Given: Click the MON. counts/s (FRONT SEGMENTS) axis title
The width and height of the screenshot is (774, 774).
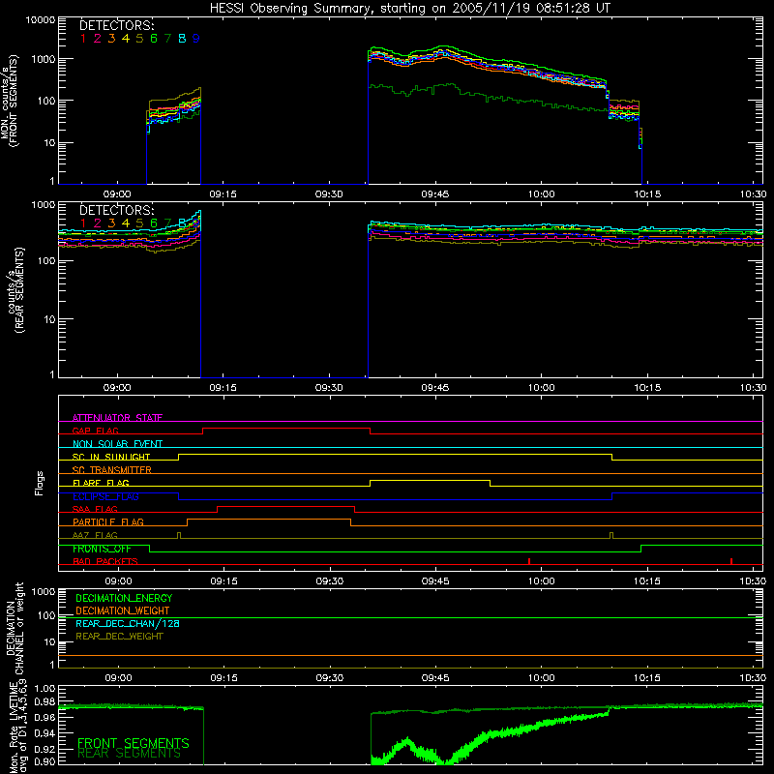Looking at the screenshot, I should coord(10,101).
